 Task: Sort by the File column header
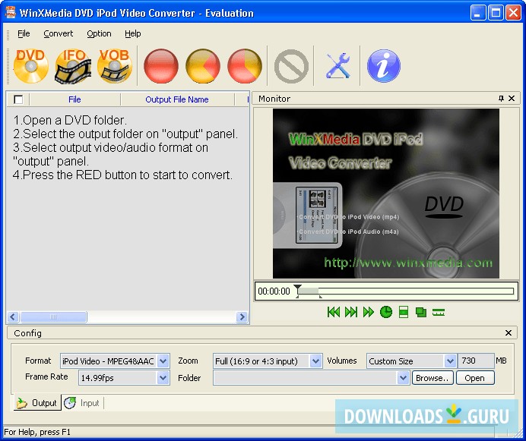point(74,99)
